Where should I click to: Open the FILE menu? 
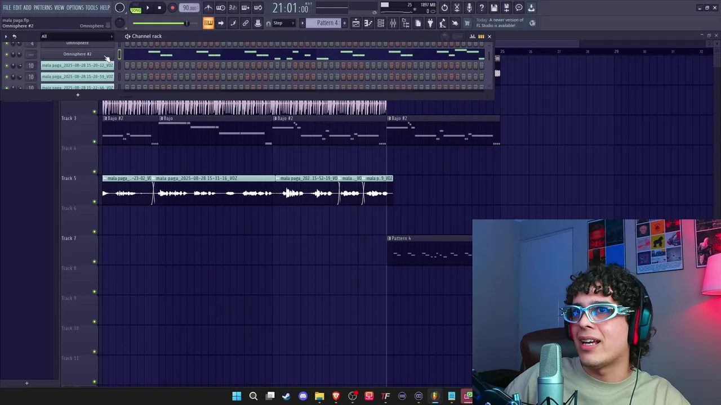click(7, 8)
